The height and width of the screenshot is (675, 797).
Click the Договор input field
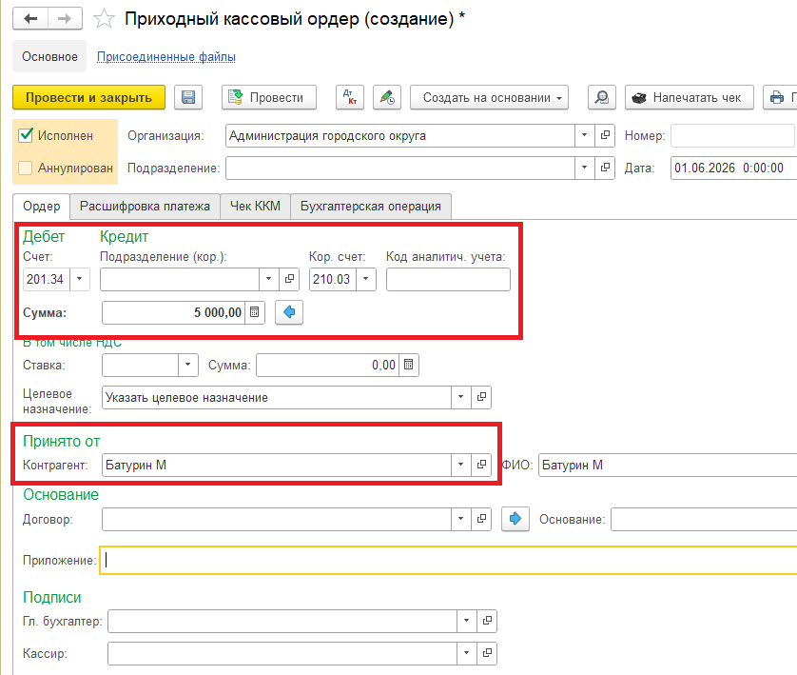[x=277, y=519]
